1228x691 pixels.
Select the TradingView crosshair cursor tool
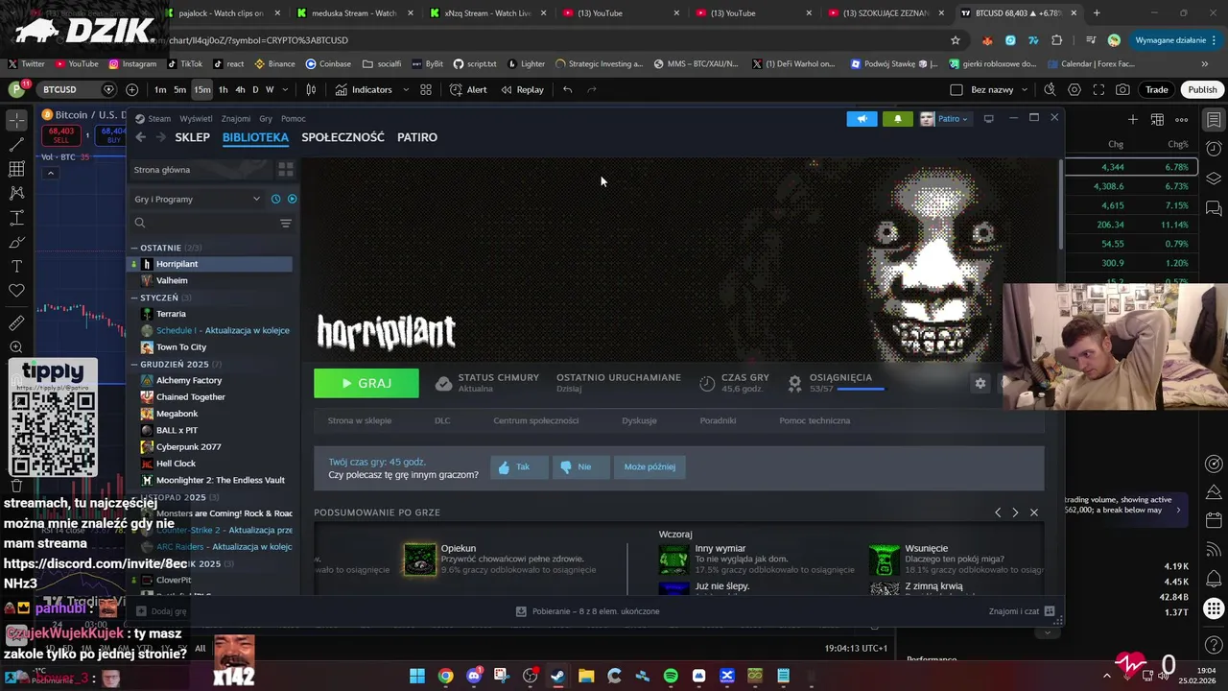(16, 120)
